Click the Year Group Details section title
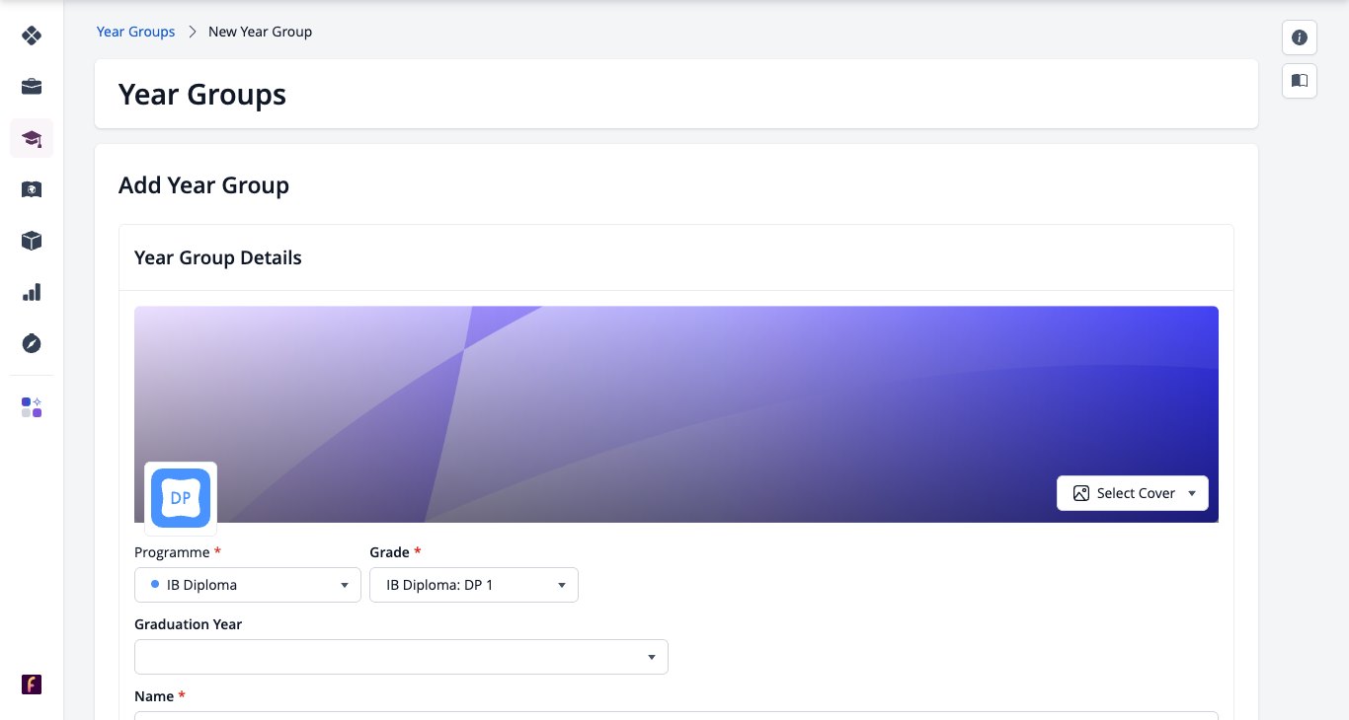The width and height of the screenshot is (1349, 720). (x=218, y=257)
